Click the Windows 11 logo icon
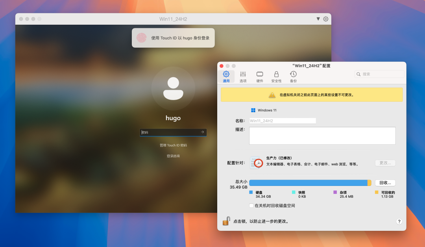This screenshot has height=247, width=425. tap(253, 110)
